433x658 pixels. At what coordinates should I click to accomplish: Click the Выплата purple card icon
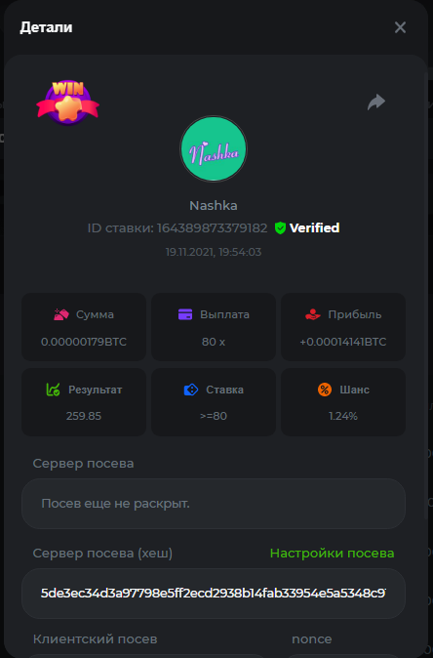185,314
